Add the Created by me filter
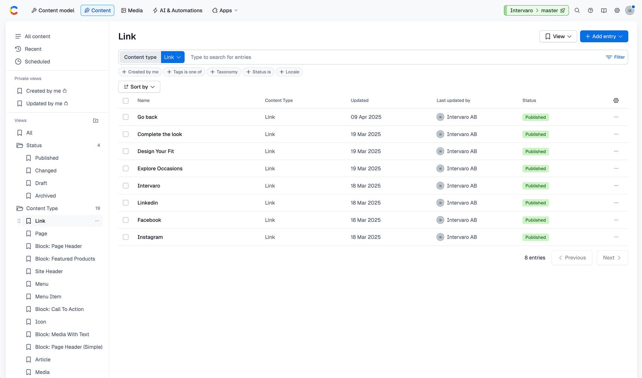 tap(140, 72)
